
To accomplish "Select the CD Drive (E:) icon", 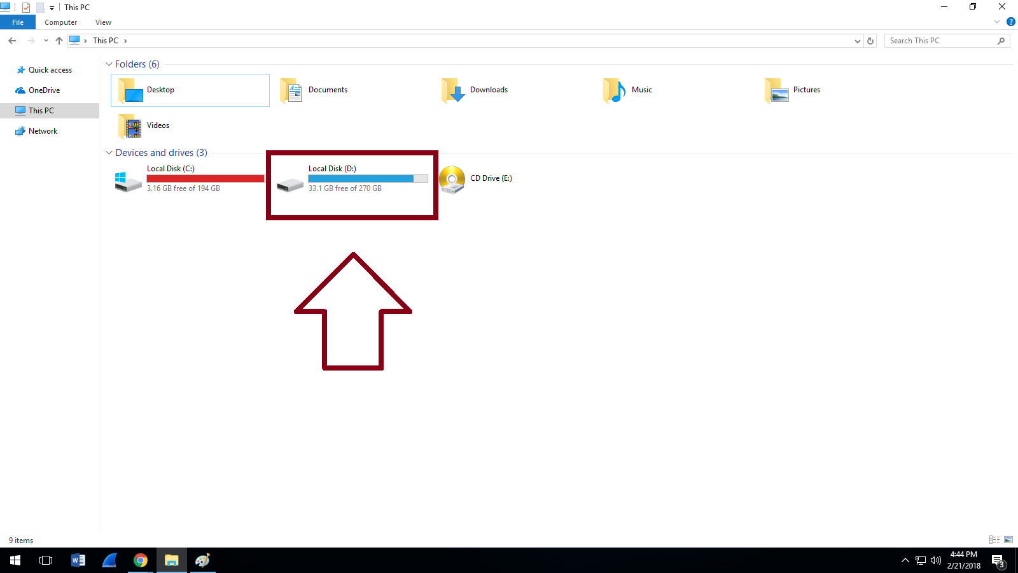I will 452,180.
